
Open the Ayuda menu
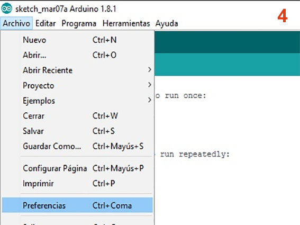tap(167, 23)
